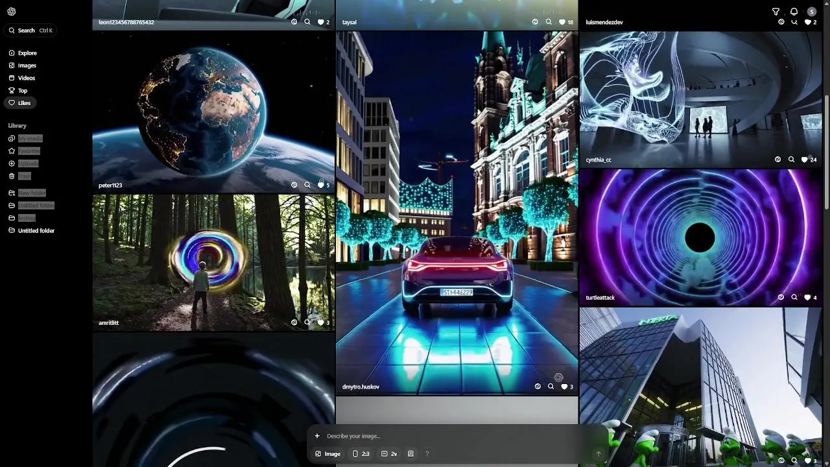Click the magnifier icon on taysal's card
This screenshot has width=830, height=467.
(x=549, y=22)
